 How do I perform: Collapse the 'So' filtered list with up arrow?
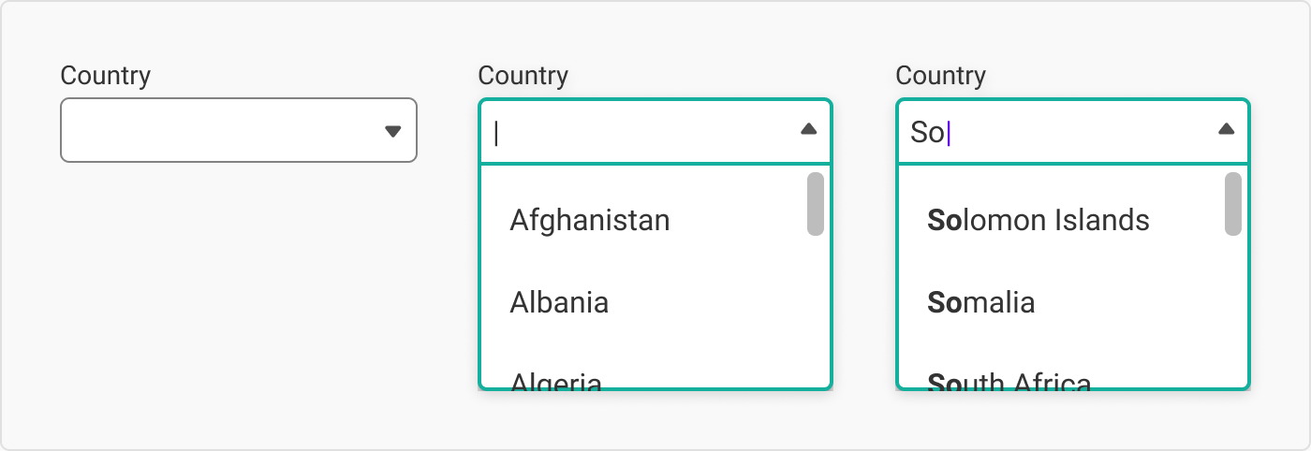point(1226,129)
